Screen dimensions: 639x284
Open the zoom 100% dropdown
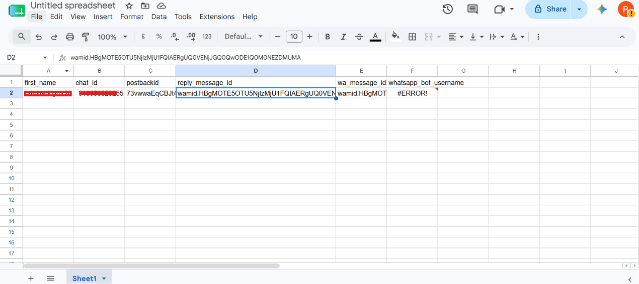coord(113,37)
